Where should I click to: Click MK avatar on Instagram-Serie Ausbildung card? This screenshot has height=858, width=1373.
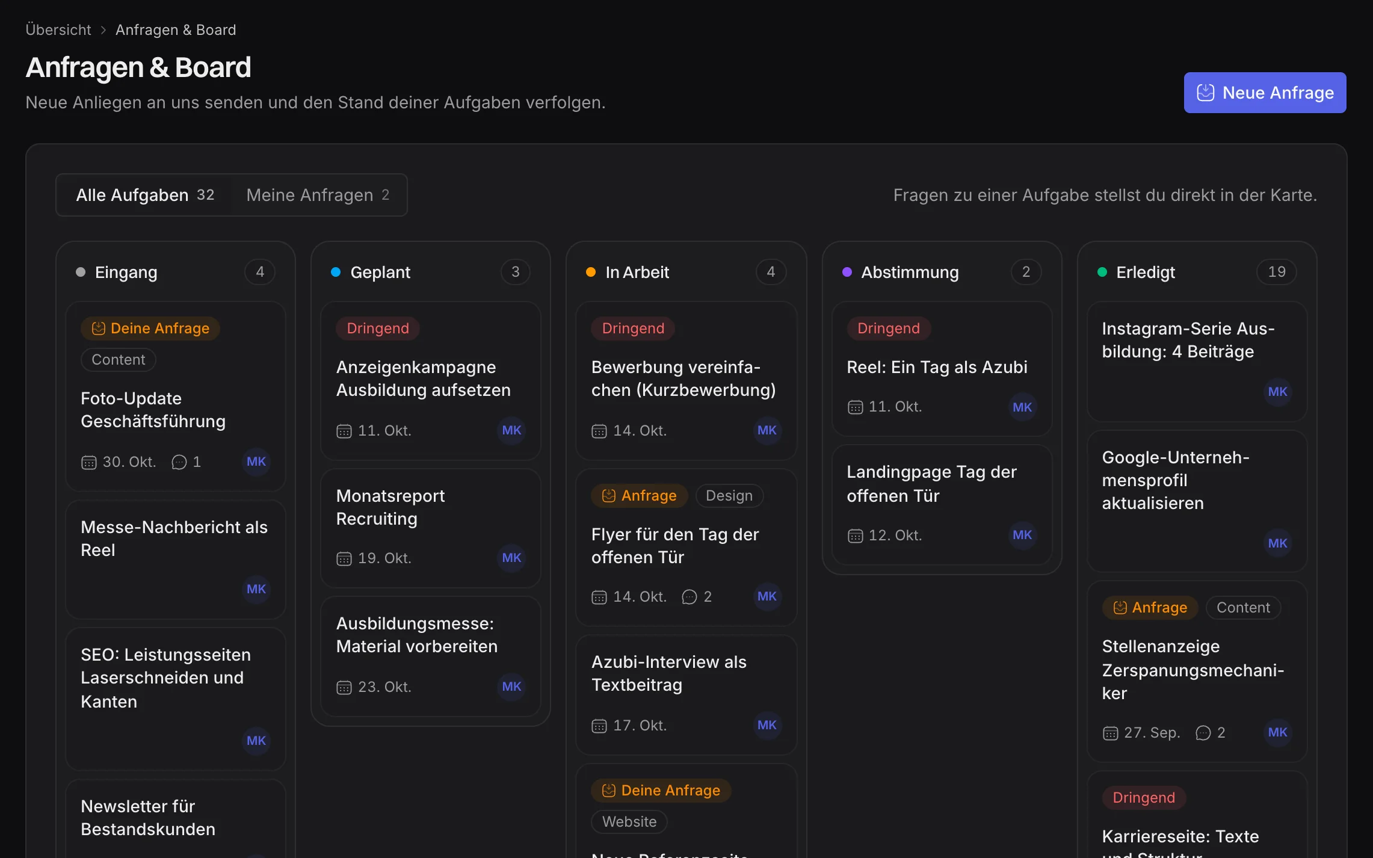pyautogui.click(x=1277, y=392)
